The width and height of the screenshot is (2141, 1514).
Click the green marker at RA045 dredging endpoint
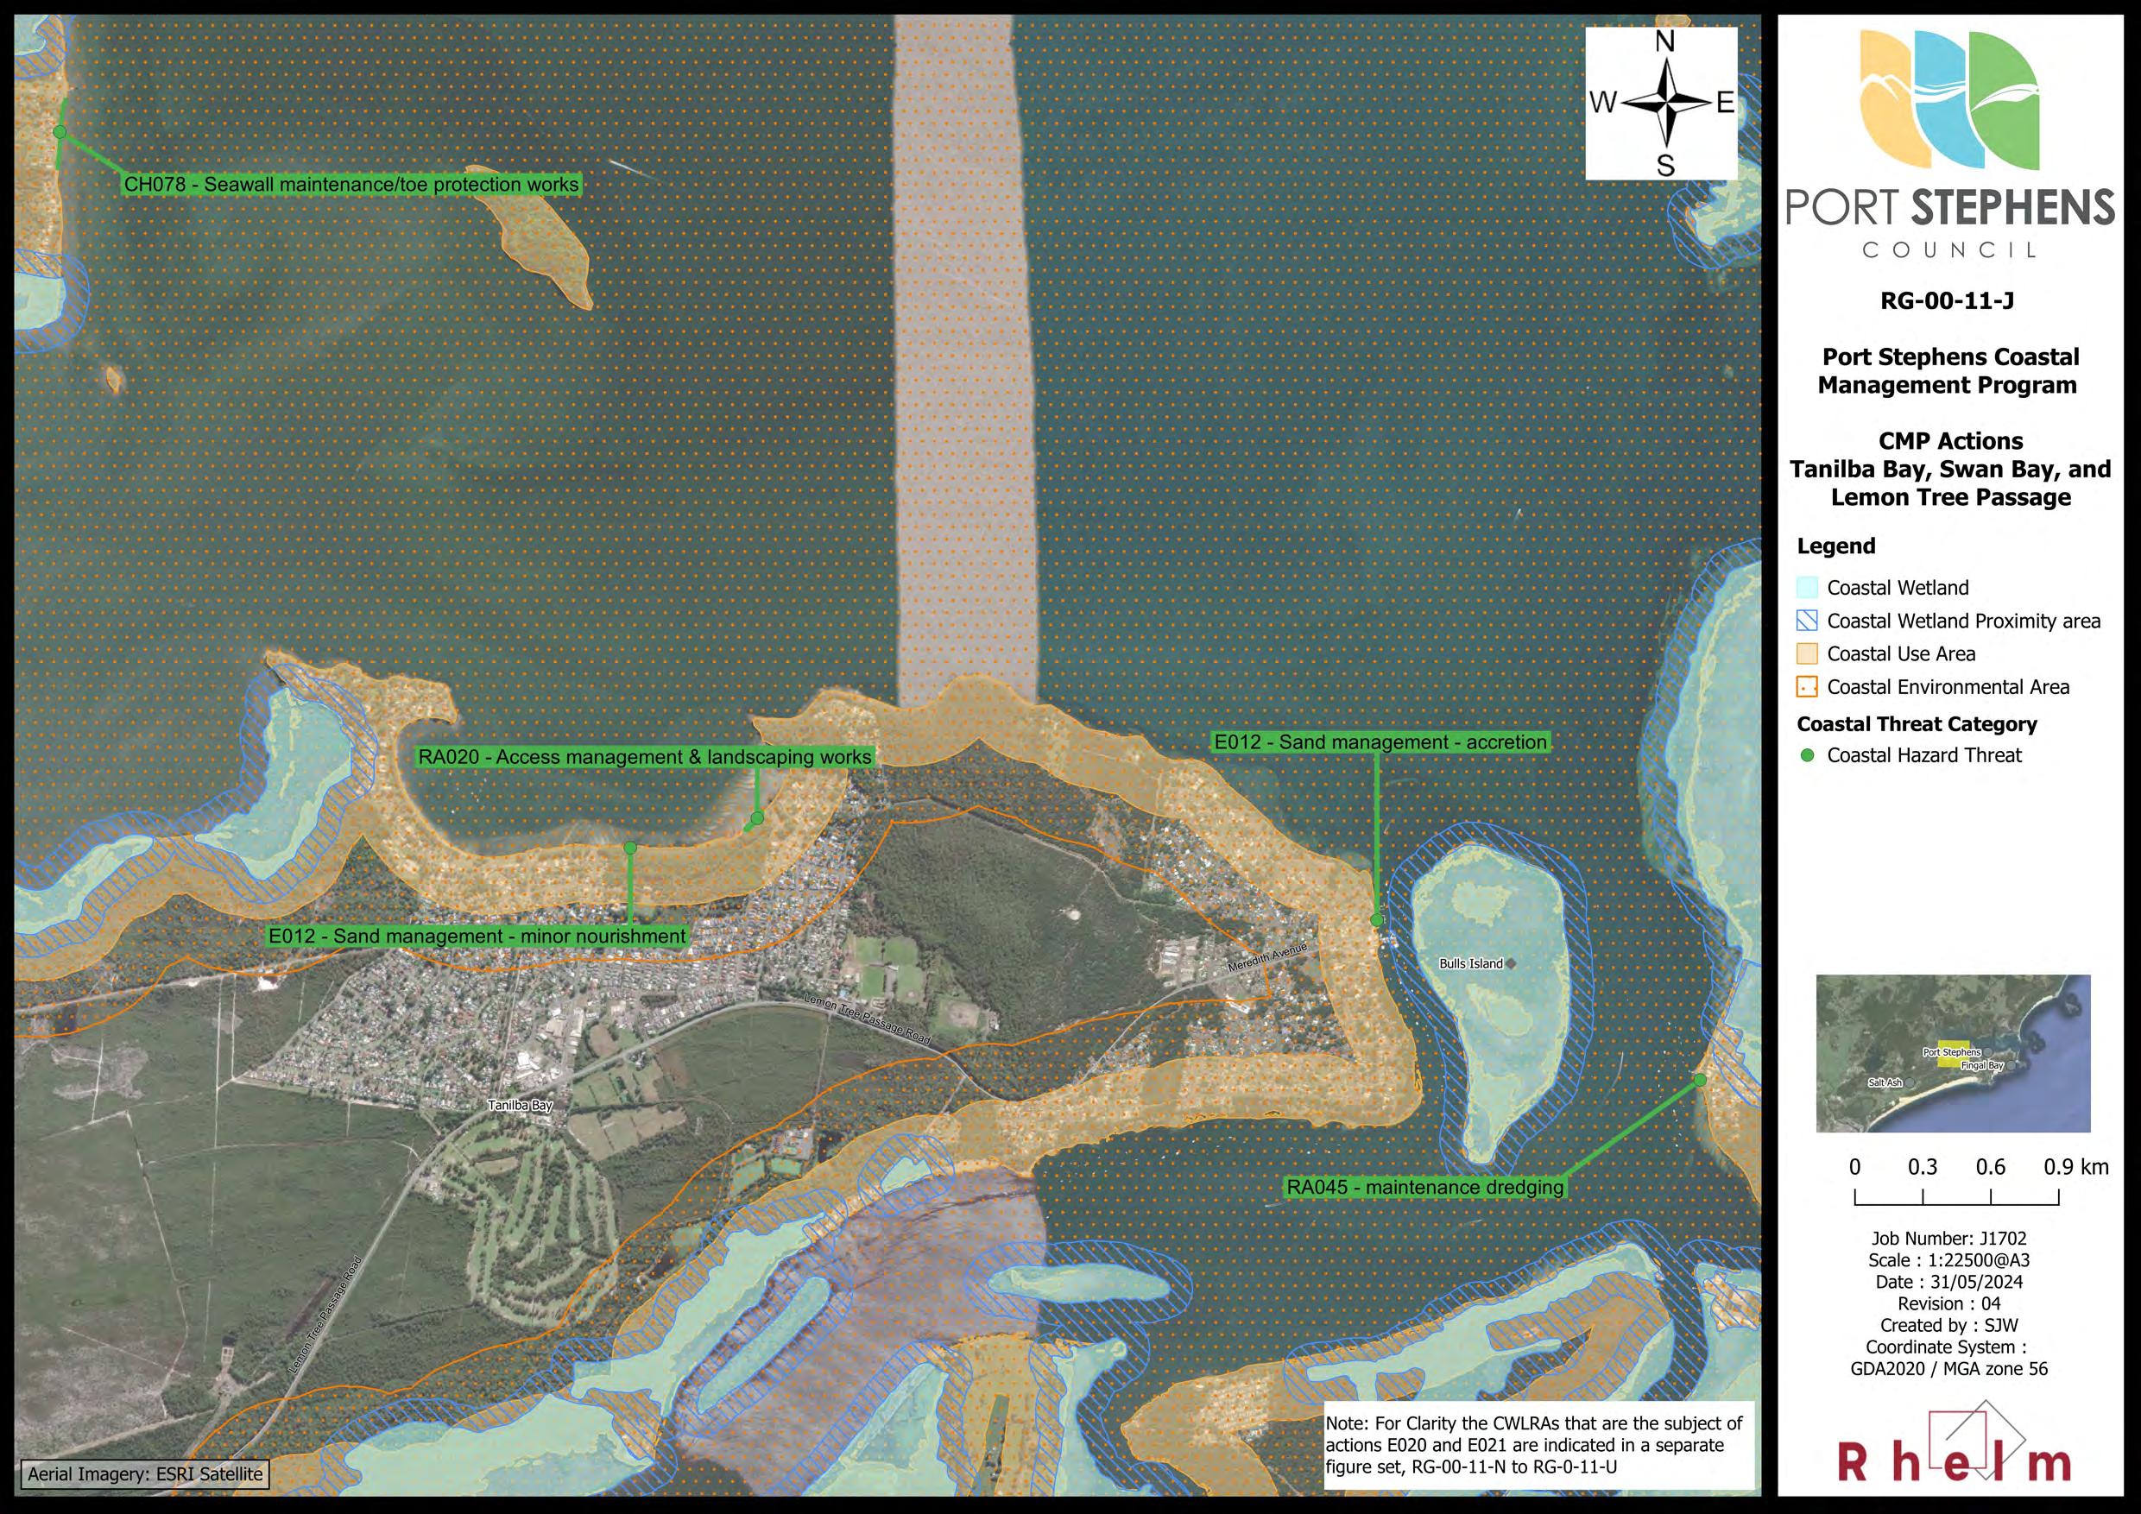tap(1699, 1080)
